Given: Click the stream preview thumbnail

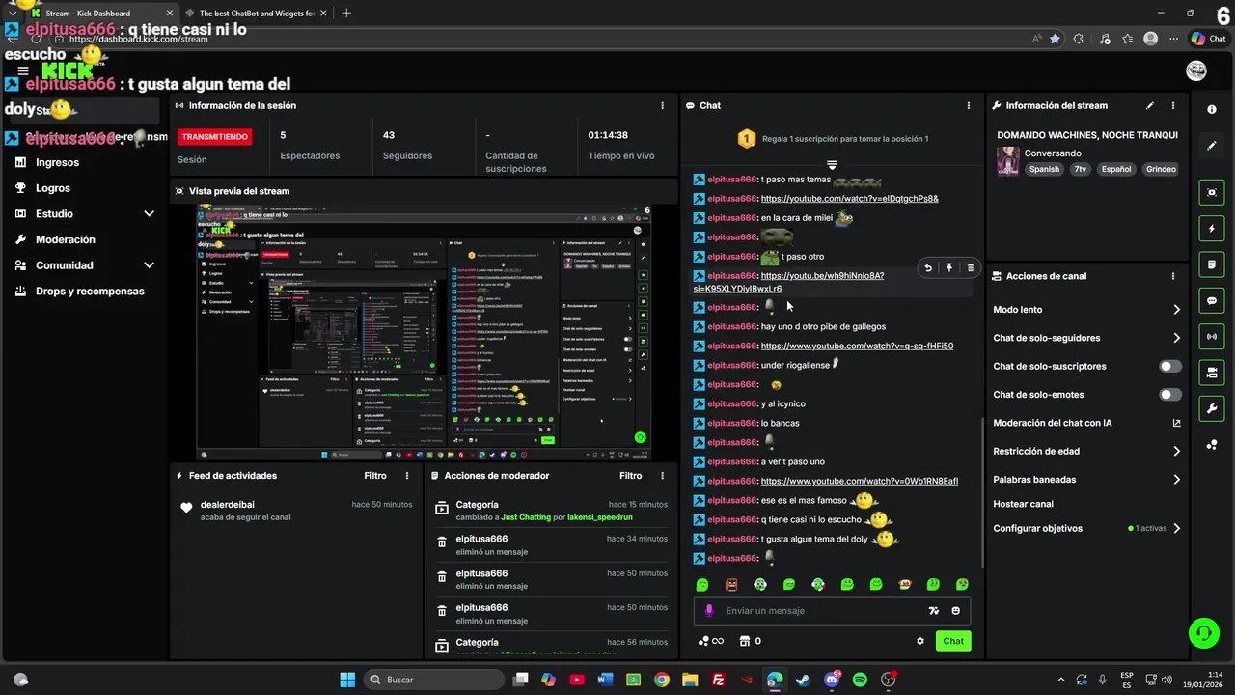Looking at the screenshot, I should click(x=424, y=332).
